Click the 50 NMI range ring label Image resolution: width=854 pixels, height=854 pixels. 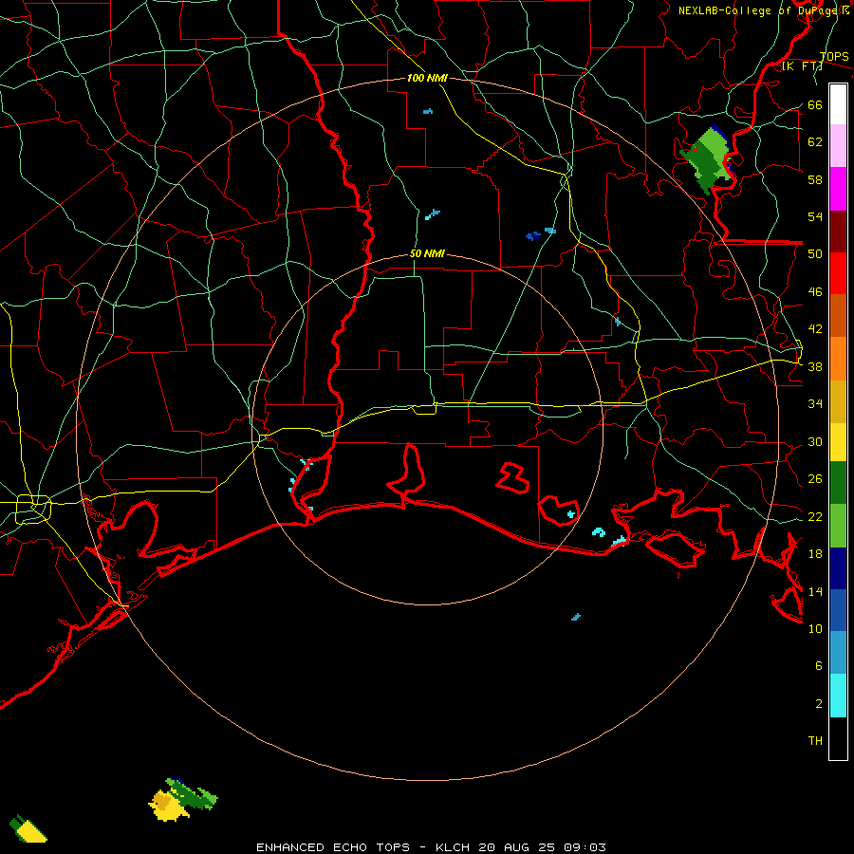click(x=427, y=253)
